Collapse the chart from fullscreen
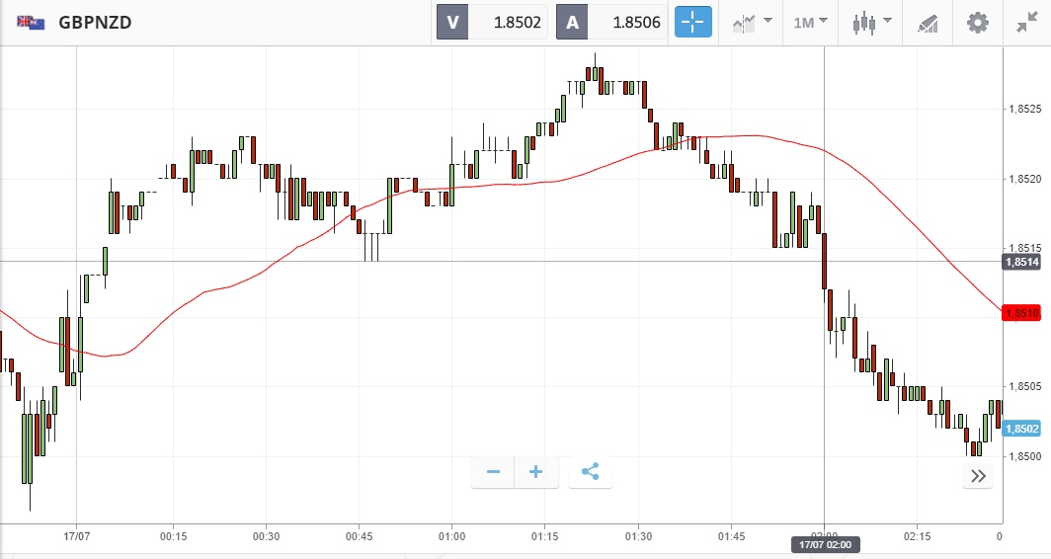1051x559 pixels. pos(1026,22)
